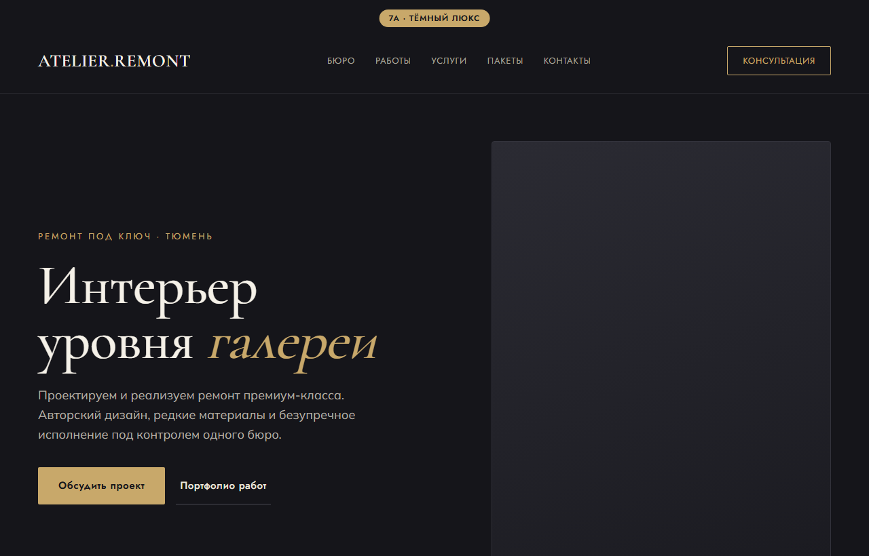This screenshot has width=869, height=556.
Task: Open the Портфолио работ link
Action: [x=223, y=485]
